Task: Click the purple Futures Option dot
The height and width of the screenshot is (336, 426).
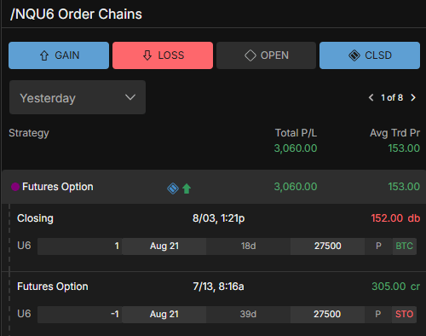Action: tap(15, 187)
